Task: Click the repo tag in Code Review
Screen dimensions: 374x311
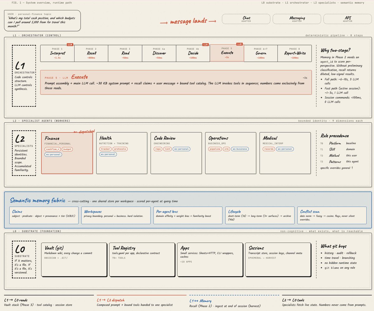Action: click(x=158, y=149)
